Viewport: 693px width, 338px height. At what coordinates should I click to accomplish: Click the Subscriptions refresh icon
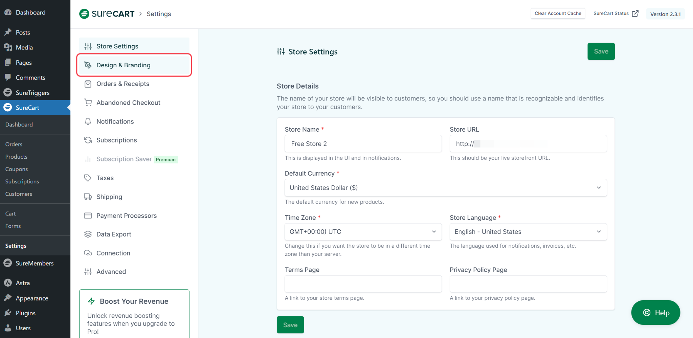coord(88,140)
